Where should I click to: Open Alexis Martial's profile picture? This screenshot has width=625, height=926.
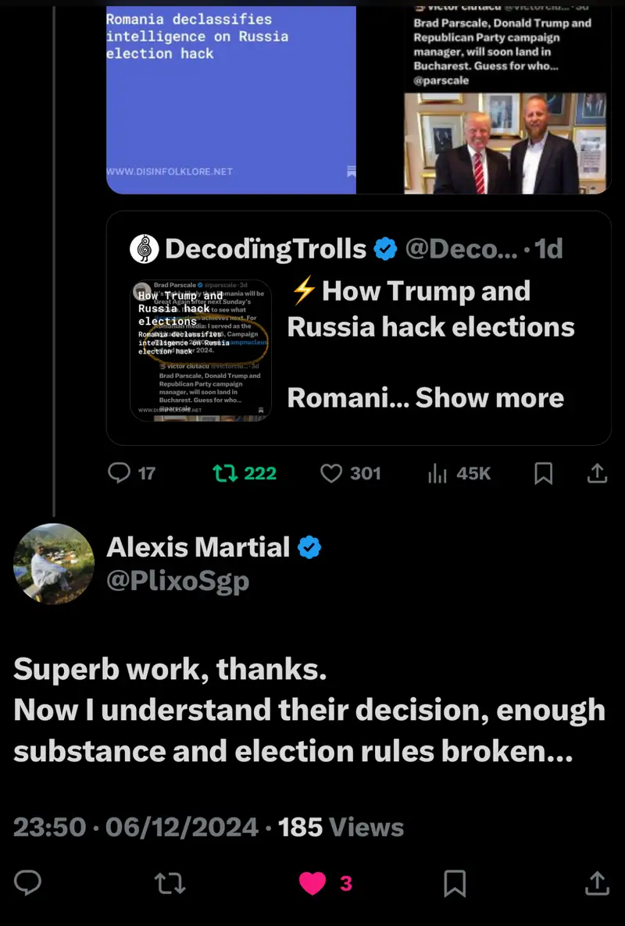pos(54,564)
